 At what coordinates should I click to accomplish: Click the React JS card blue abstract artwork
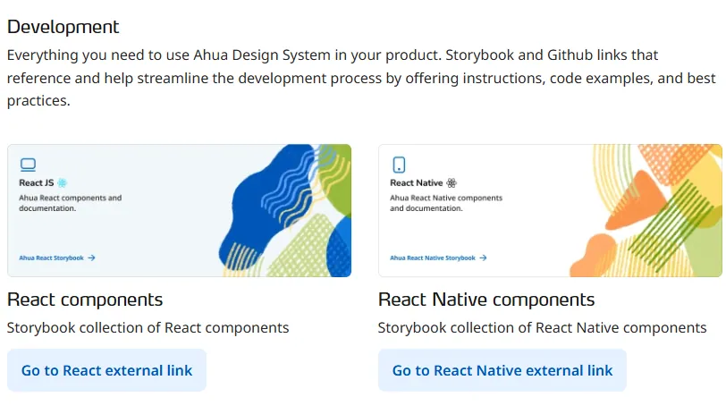pos(284,211)
